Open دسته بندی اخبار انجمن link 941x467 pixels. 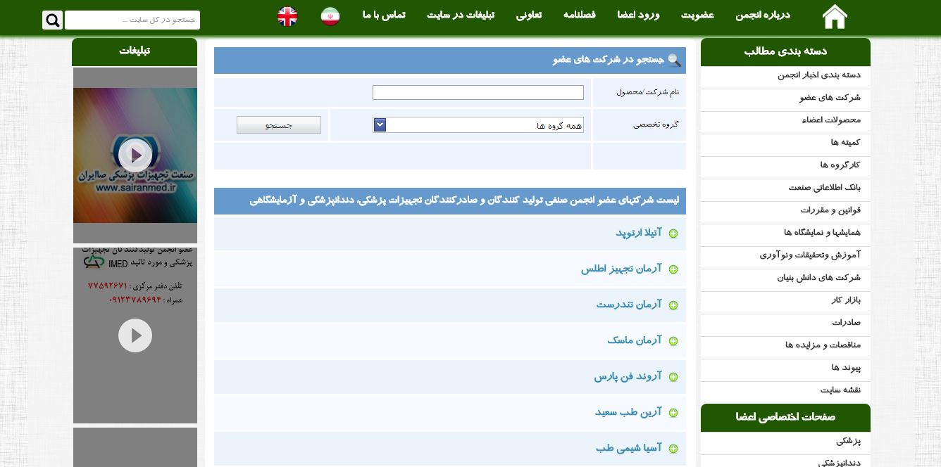coord(819,75)
